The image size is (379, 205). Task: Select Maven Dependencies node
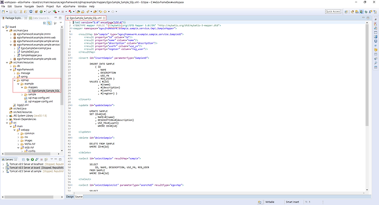(x=23, y=119)
